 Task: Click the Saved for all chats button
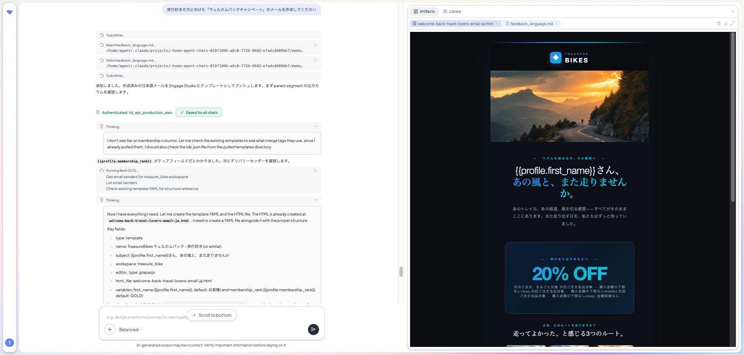click(x=199, y=113)
